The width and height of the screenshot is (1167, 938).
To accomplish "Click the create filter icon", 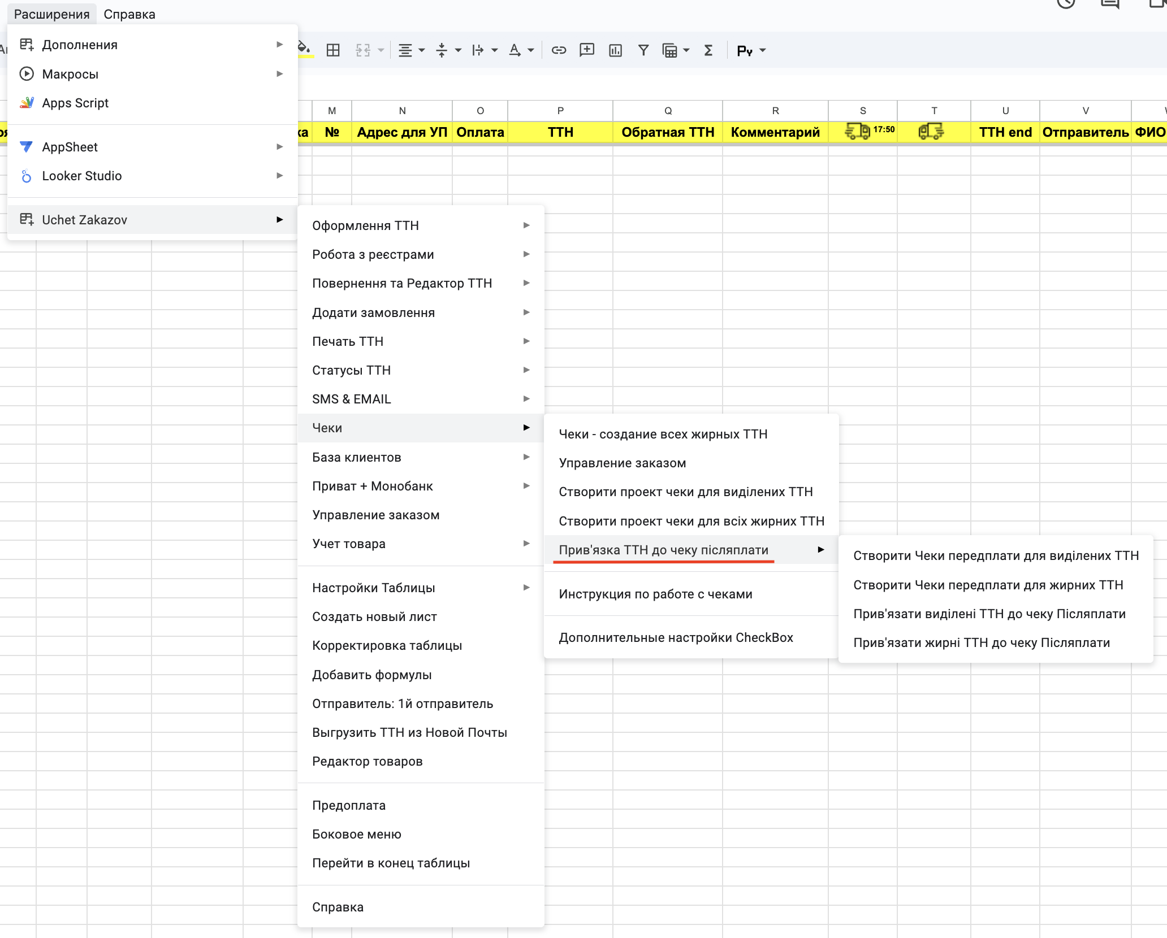I will [643, 50].
